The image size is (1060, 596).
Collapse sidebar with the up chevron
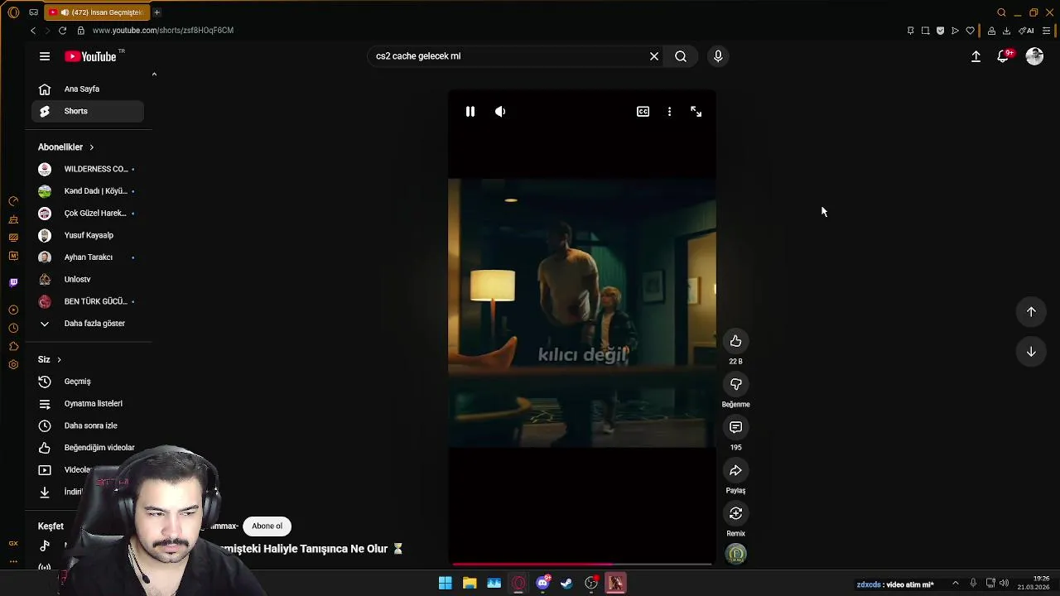(x=154, y=74)
